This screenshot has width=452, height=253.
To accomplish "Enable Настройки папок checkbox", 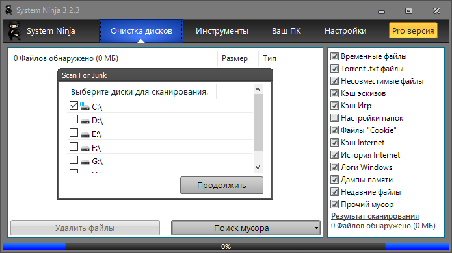I will coord(334,118).
